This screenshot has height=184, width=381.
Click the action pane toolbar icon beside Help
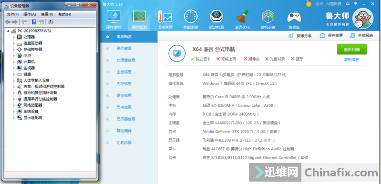41,22
